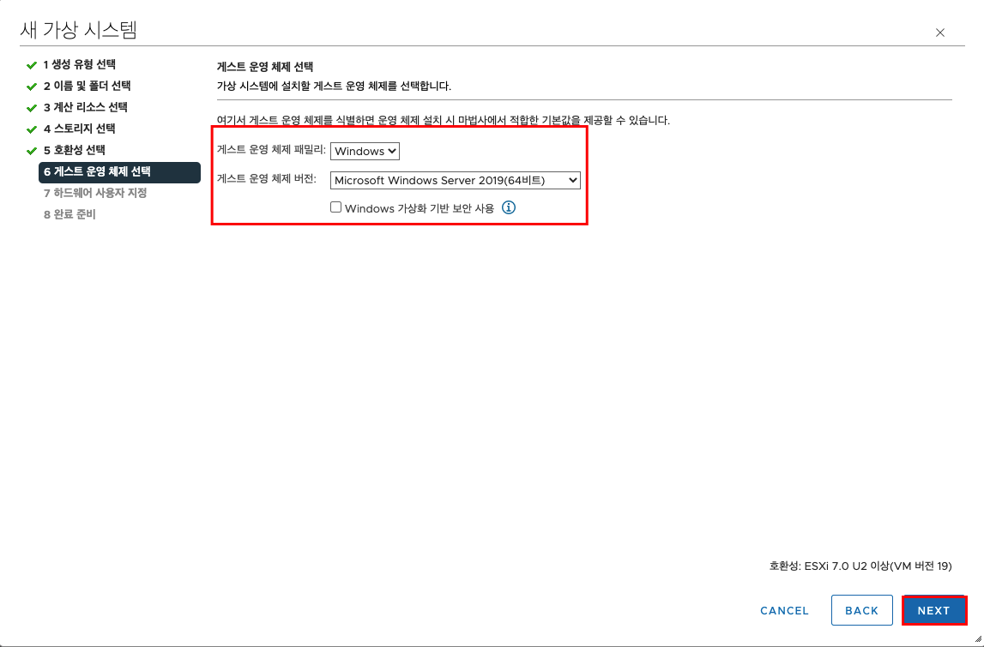Close the 새 가상 시스템 dialog with X
Screen dimensions: 984x647
pyautogui.click(x=940, y=33)
